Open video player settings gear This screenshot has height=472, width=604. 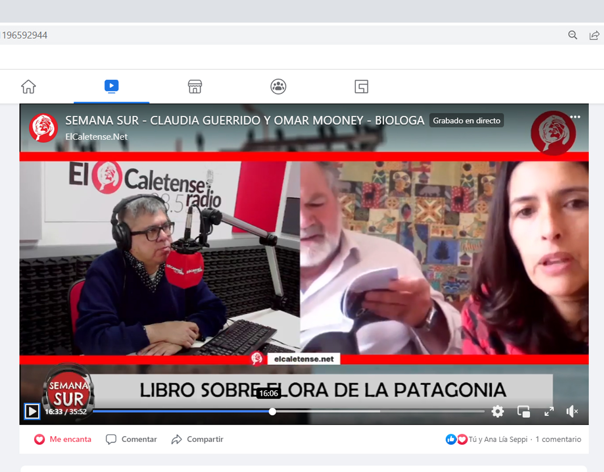point(497,411)
